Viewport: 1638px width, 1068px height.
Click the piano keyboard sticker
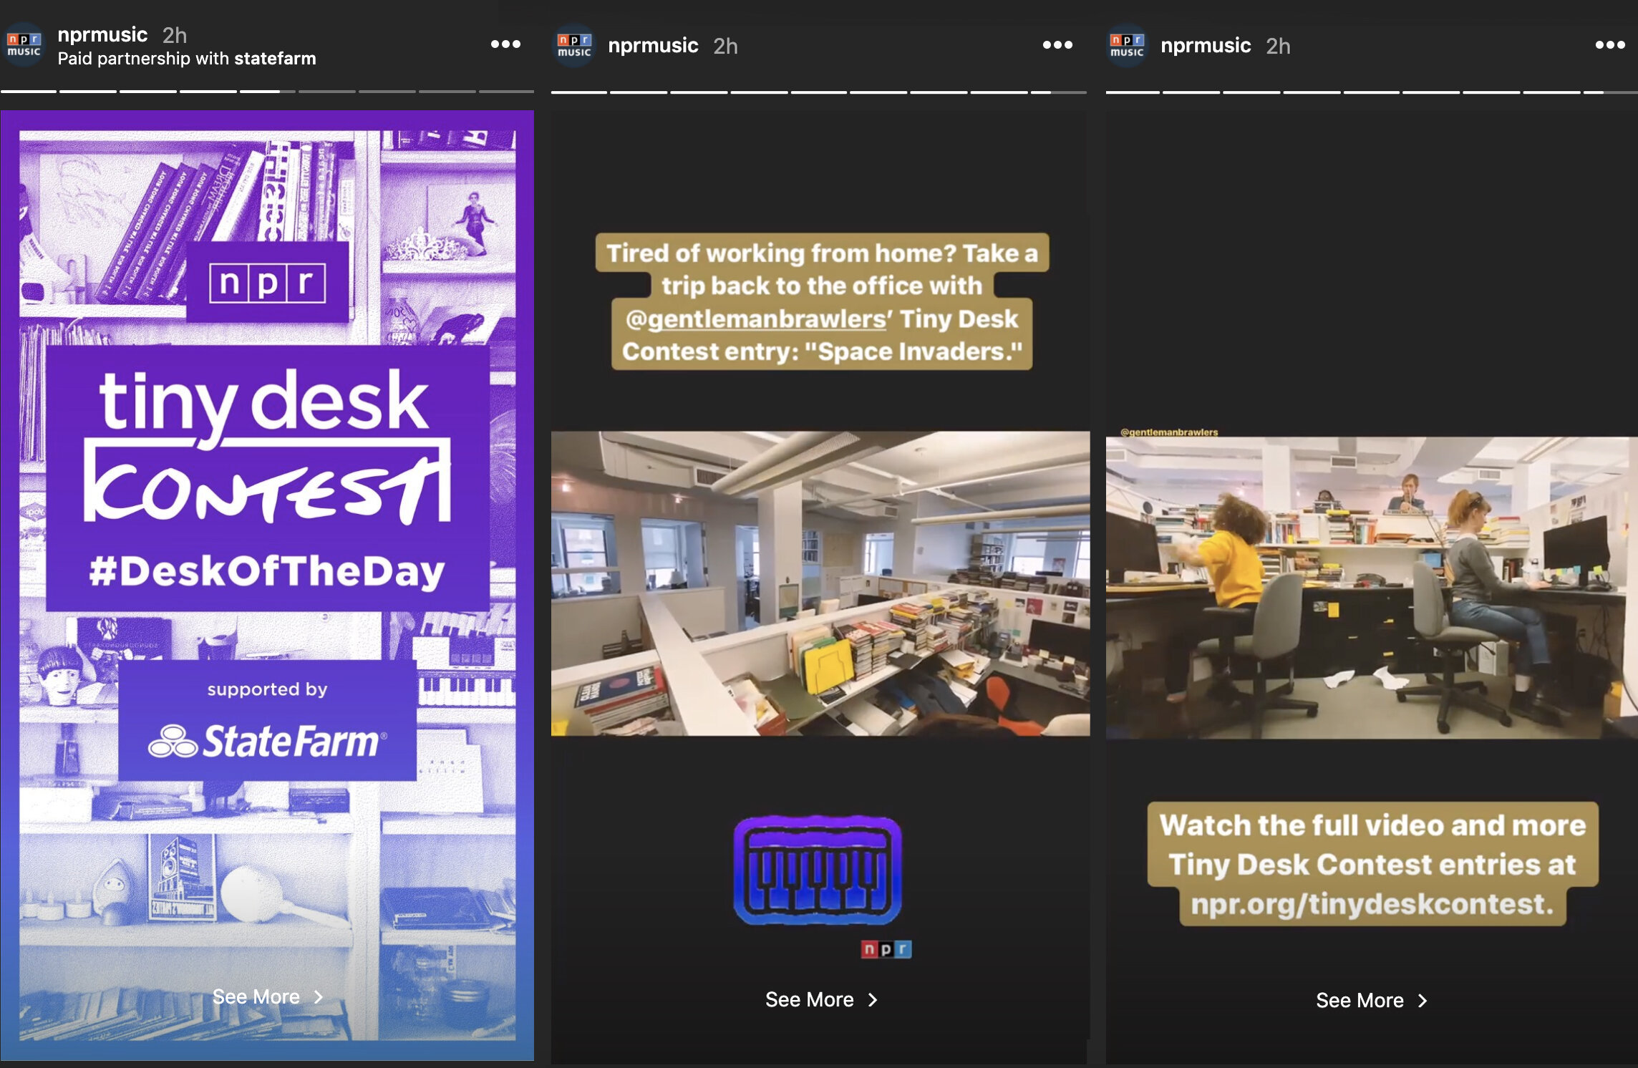pos(818,870)
